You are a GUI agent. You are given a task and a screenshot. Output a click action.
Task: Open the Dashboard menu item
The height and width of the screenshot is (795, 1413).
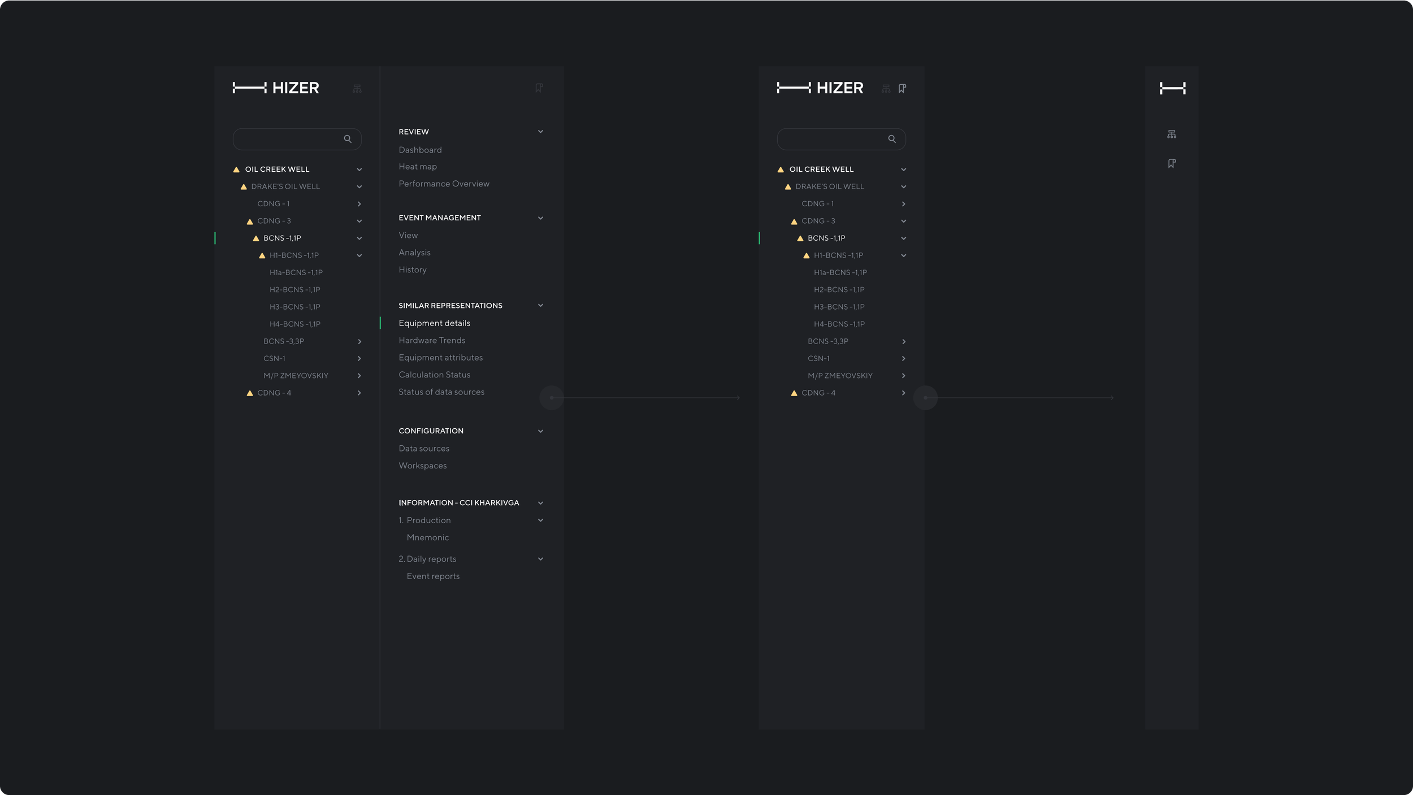point(420,150)
